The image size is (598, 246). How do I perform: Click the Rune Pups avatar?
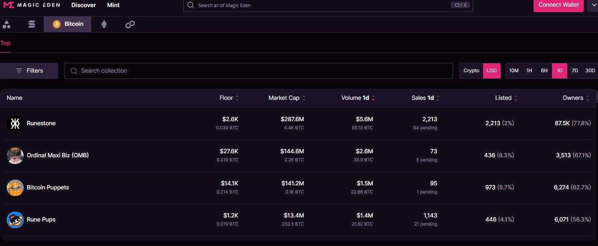tap(15, 220)
